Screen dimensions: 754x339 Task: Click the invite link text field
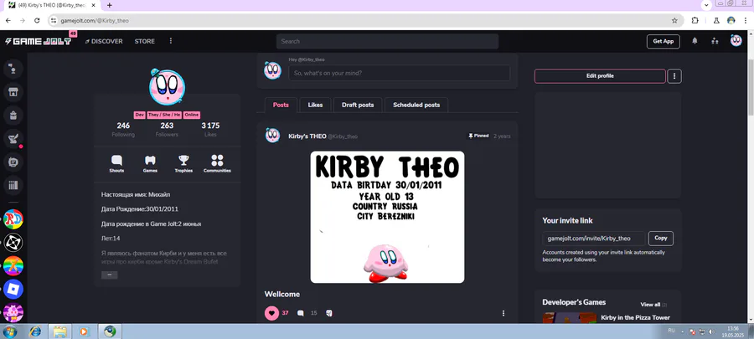point(594,239)
